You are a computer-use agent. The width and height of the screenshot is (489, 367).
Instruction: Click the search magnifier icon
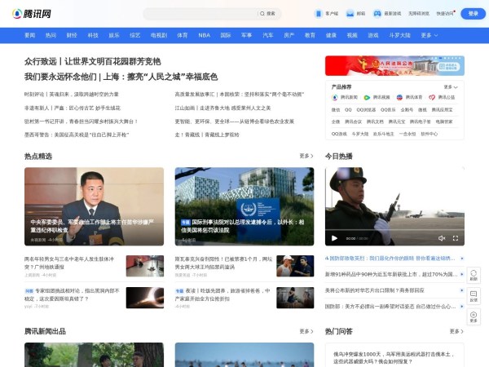[x=262, y=14]
